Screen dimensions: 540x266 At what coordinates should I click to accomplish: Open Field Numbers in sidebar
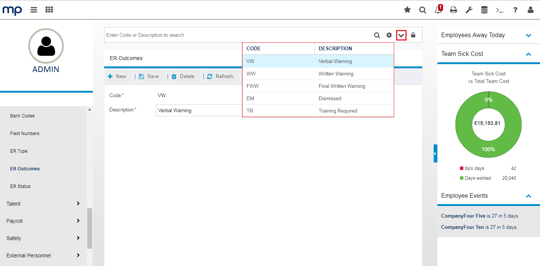tap(25, 134)
